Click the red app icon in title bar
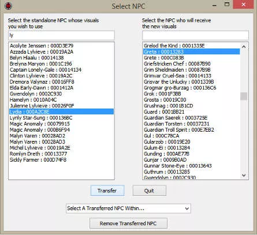The width and height of the screenshot is (257, 235). click(8, 6)
